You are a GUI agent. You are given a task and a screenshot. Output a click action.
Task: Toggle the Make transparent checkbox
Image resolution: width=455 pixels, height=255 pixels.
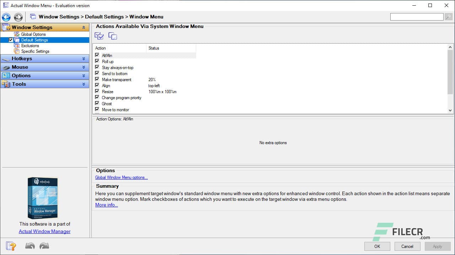[x=97, y=79]
